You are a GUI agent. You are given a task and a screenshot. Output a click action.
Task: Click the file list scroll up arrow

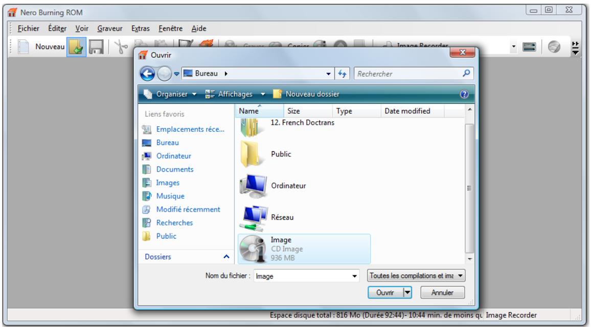[x=470, y=110]
